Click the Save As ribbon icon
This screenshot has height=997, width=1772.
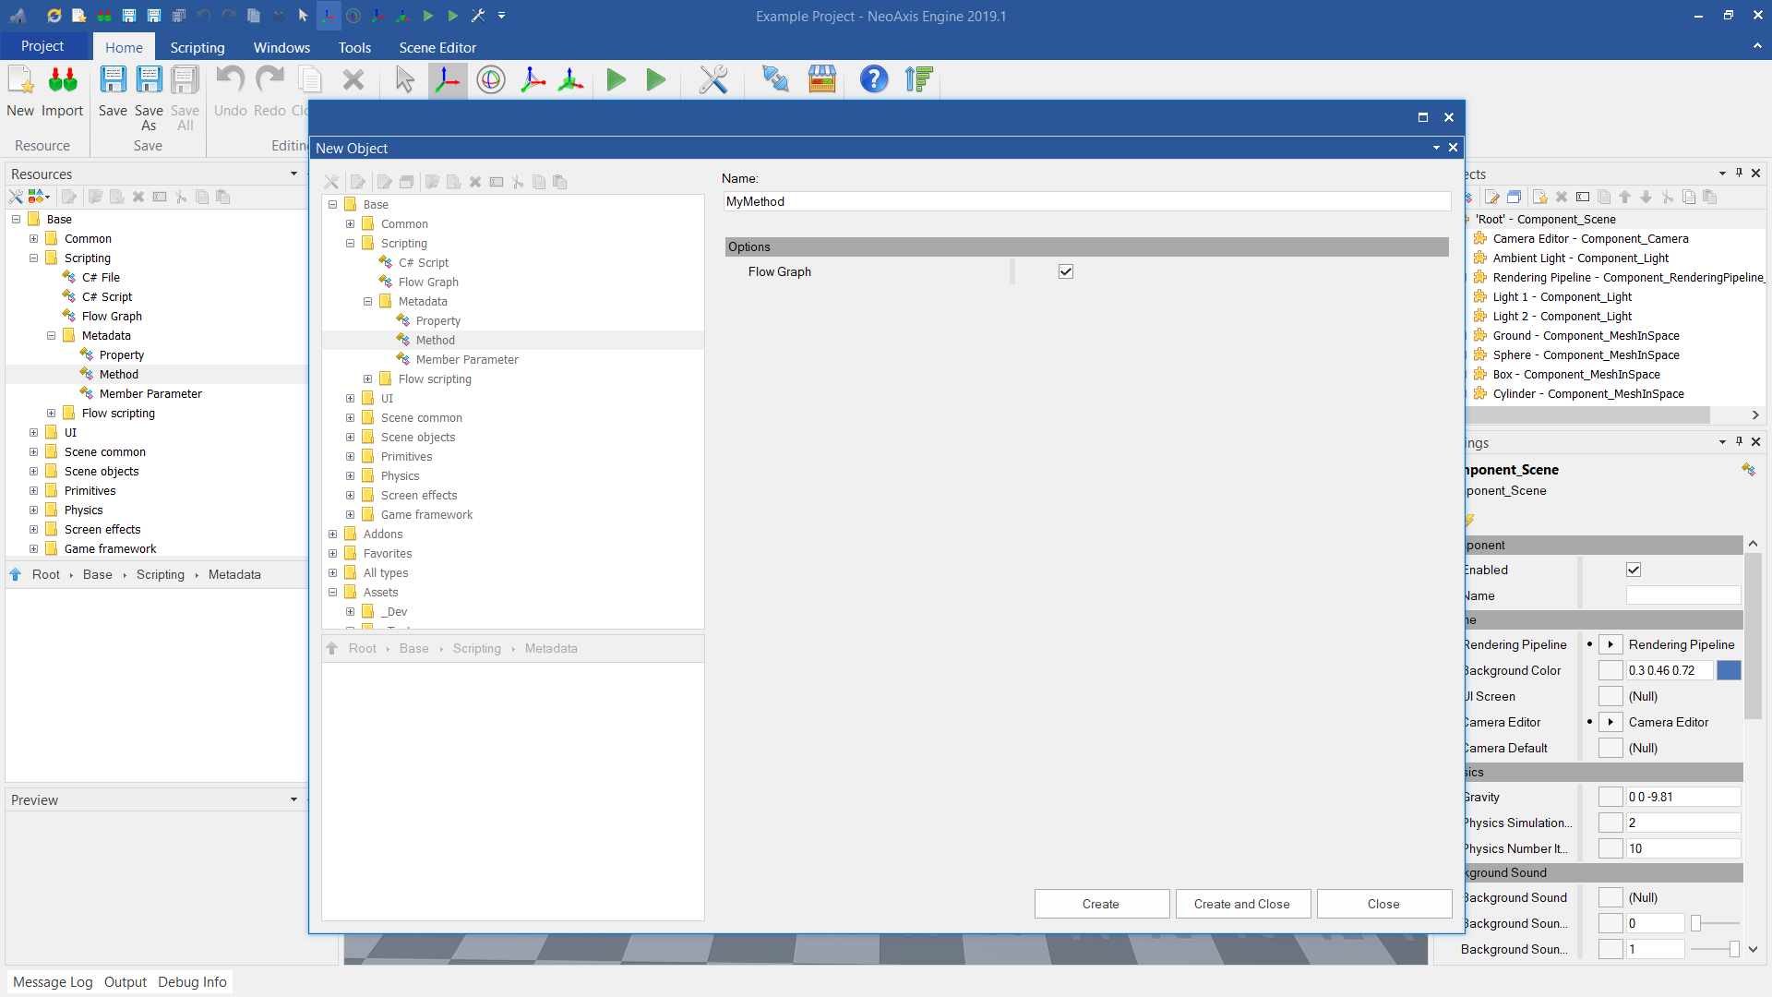tap(149, 80)
